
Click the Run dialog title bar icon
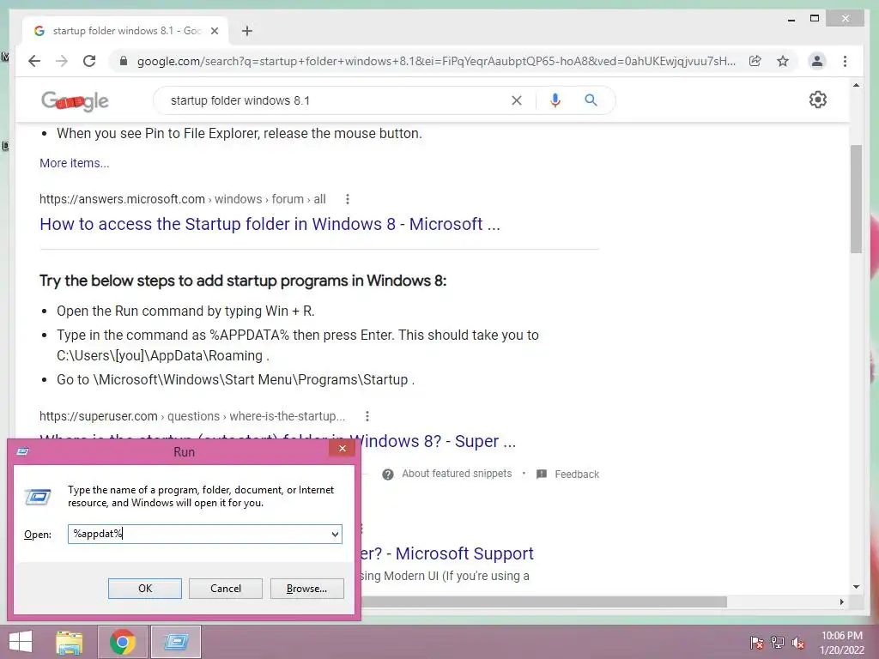(22, 451)
